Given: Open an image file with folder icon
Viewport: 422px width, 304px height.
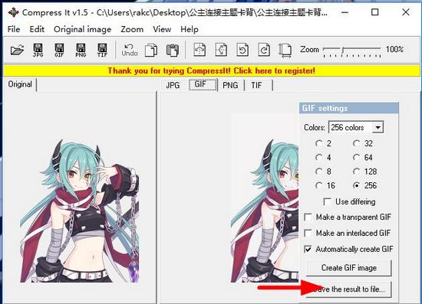Looking at the screenshot, I should (x=17, y=50).
